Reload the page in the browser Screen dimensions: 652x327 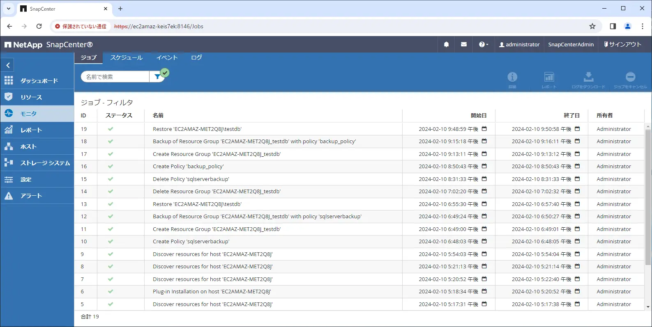coord(39,26)
